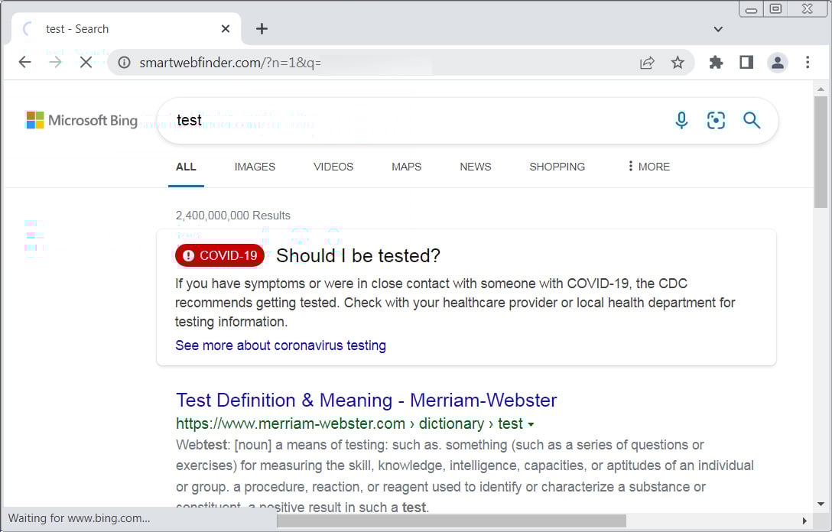Screen dimensions: 832x532
Task: Share this page via share icon
Action: (647, 63)
